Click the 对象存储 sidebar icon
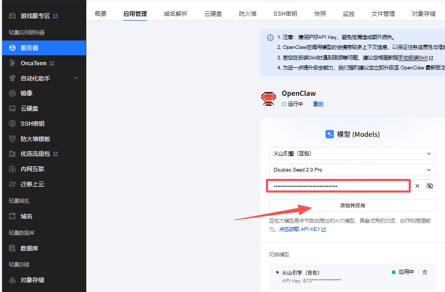This screenshot has height=292, width=445. [12, 280]
